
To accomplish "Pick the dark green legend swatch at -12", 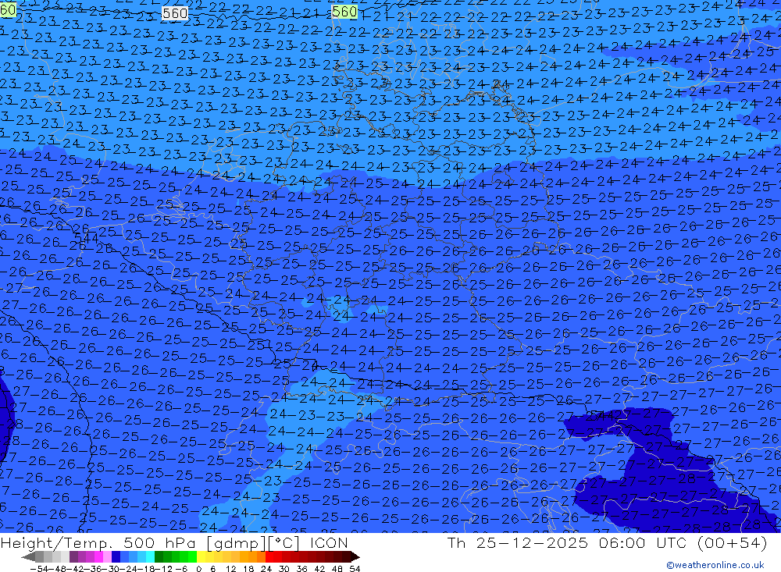I will point(159,557).
